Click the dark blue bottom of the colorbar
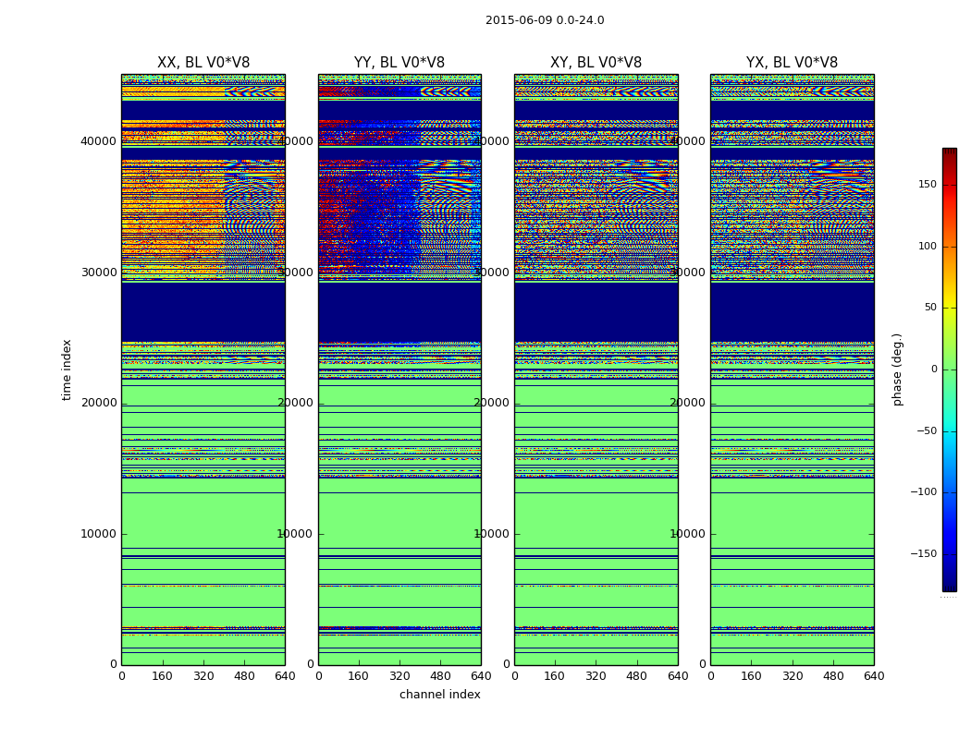Viewport: 971px width, 739px height. tap(949, 584)
